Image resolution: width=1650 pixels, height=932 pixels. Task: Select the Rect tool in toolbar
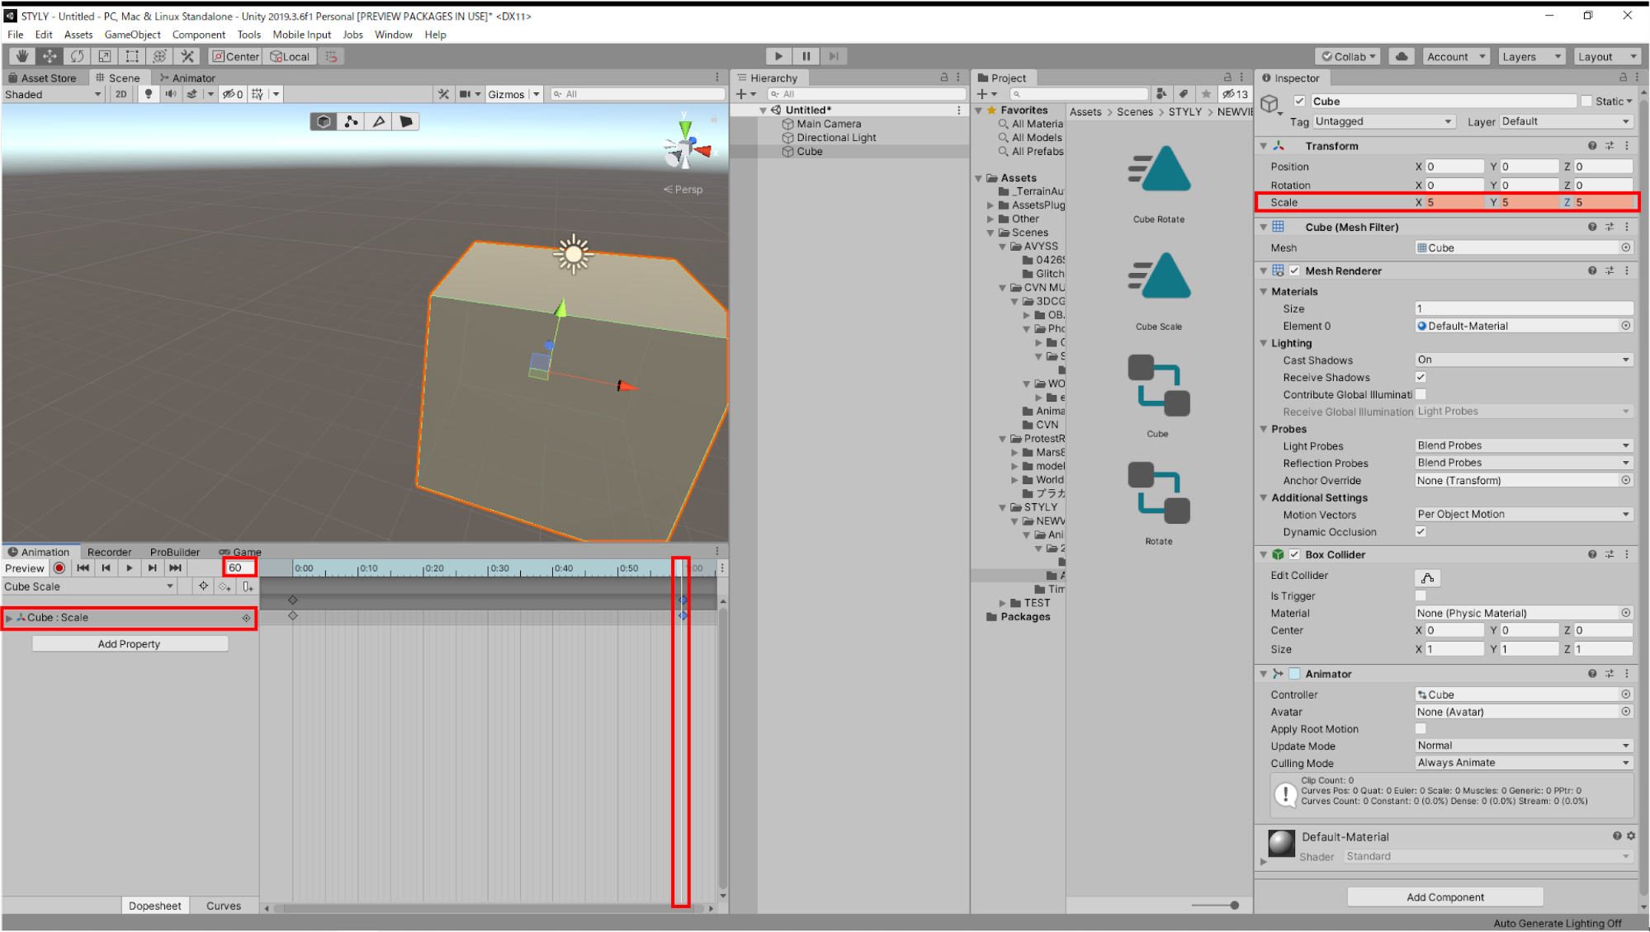[131, 56]
